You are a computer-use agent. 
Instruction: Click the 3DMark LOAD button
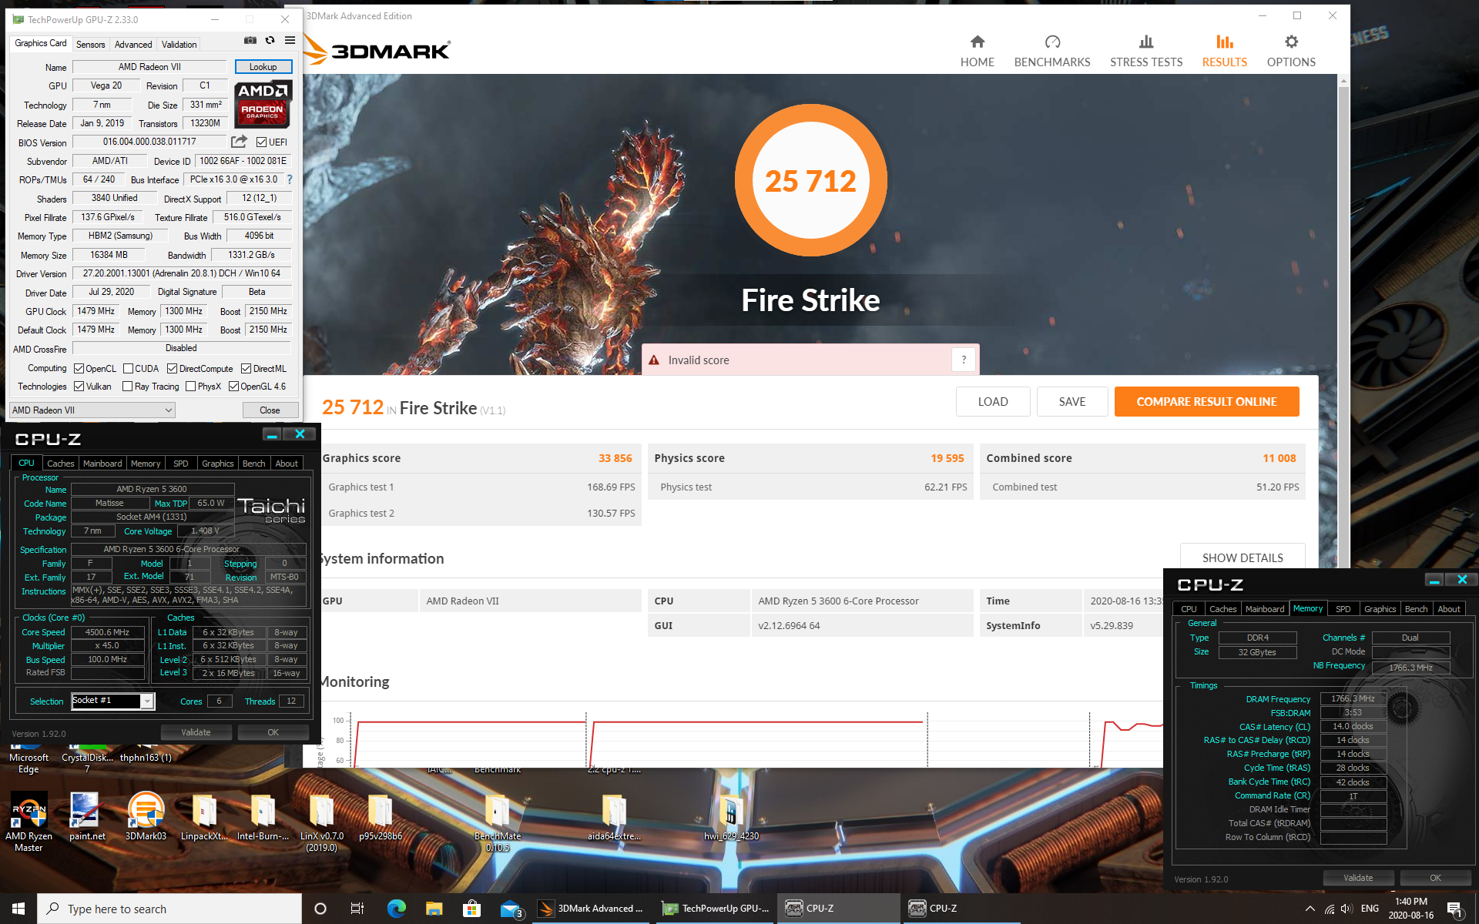pyautogui.click(x=993, y=402)
